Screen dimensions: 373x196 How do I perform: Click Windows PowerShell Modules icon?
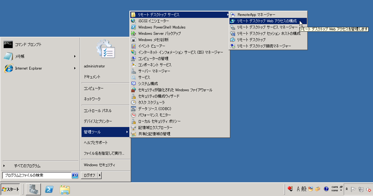133,27
